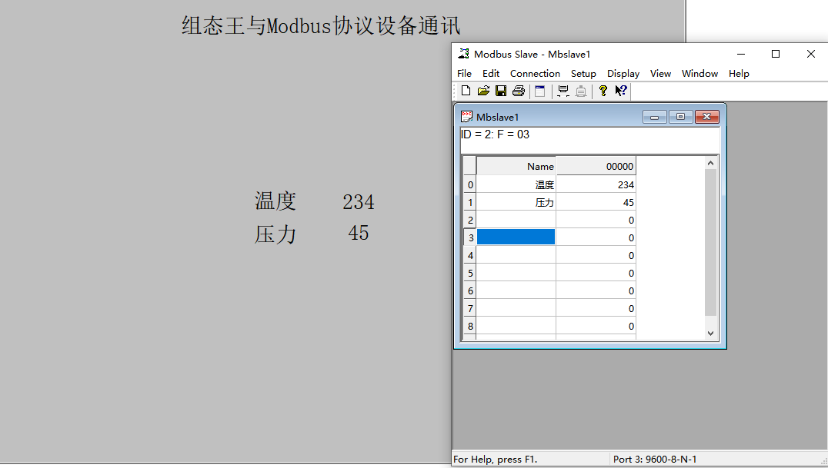Click the Name column header

[x=516, y=166]
